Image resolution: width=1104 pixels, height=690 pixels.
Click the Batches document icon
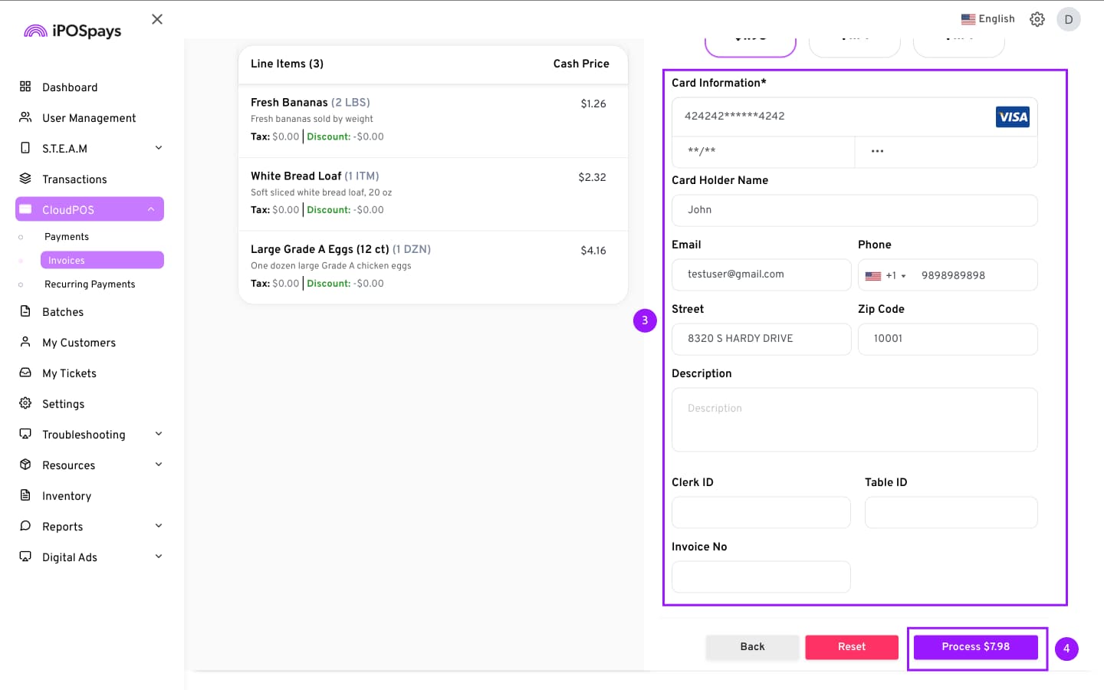pos(25,311)
